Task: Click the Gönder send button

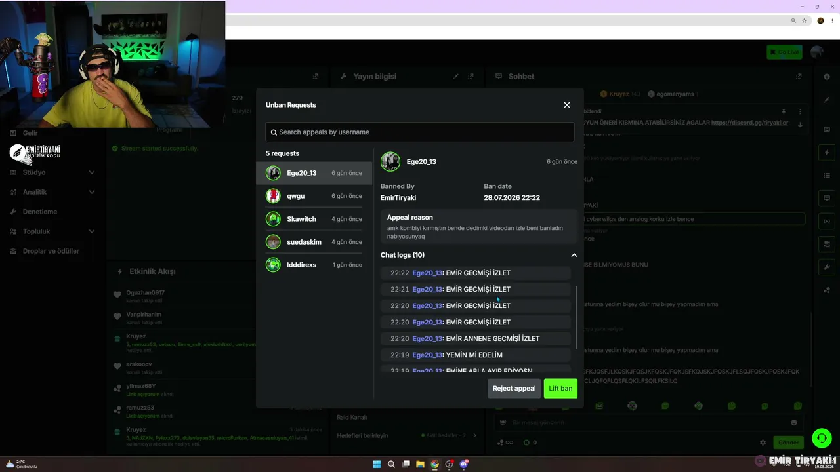Action: click(788, 442)
